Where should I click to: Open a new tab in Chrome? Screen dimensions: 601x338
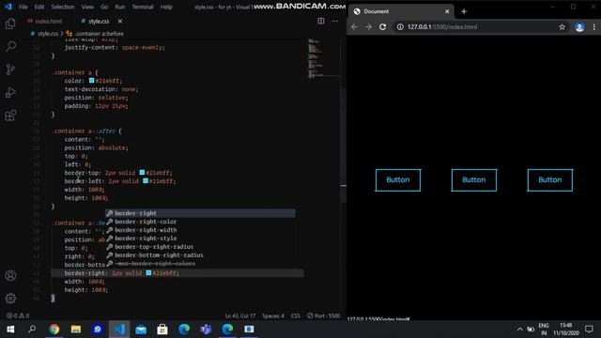464,11
